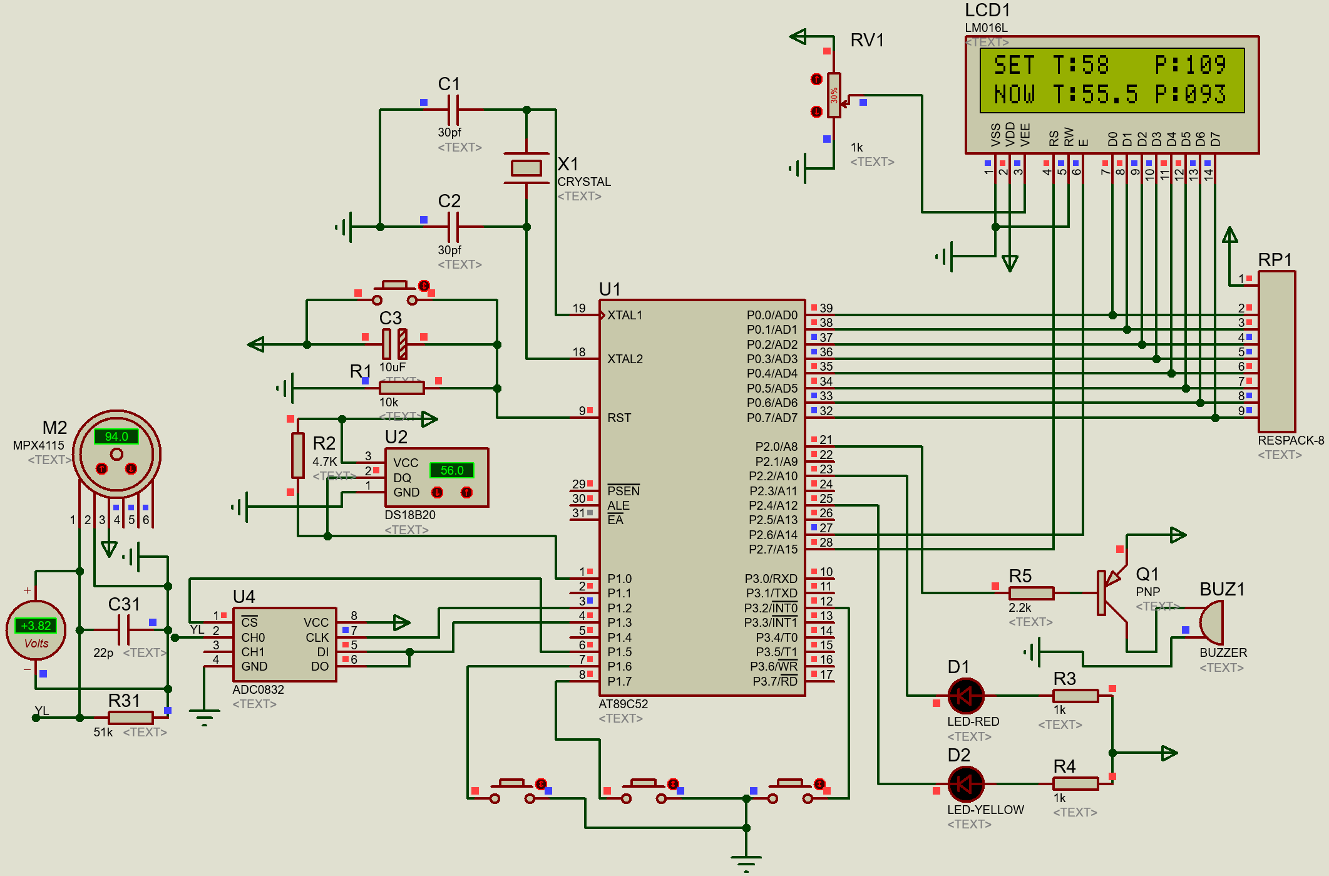Viewport: 1329px width, 876px height.
Task: Select the RP1 RESPACK-8 resistor pack
Action: tap(1277, 352)
